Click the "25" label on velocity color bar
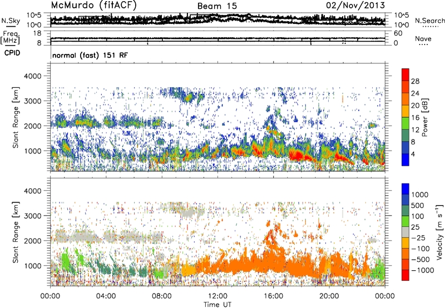Screen dimensions: 445x308 click(x=415, y=227)
